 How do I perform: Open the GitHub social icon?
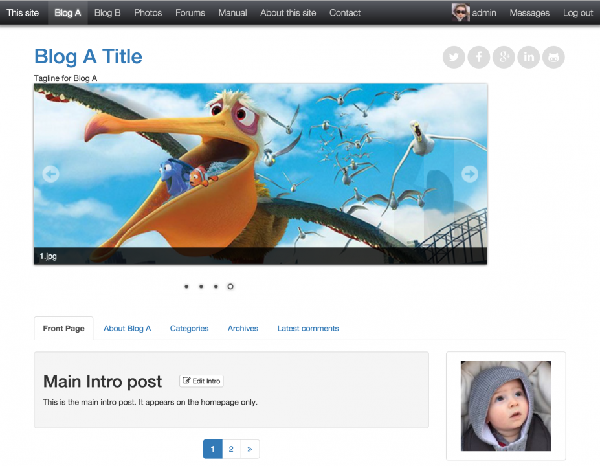(x=553, y=58)
